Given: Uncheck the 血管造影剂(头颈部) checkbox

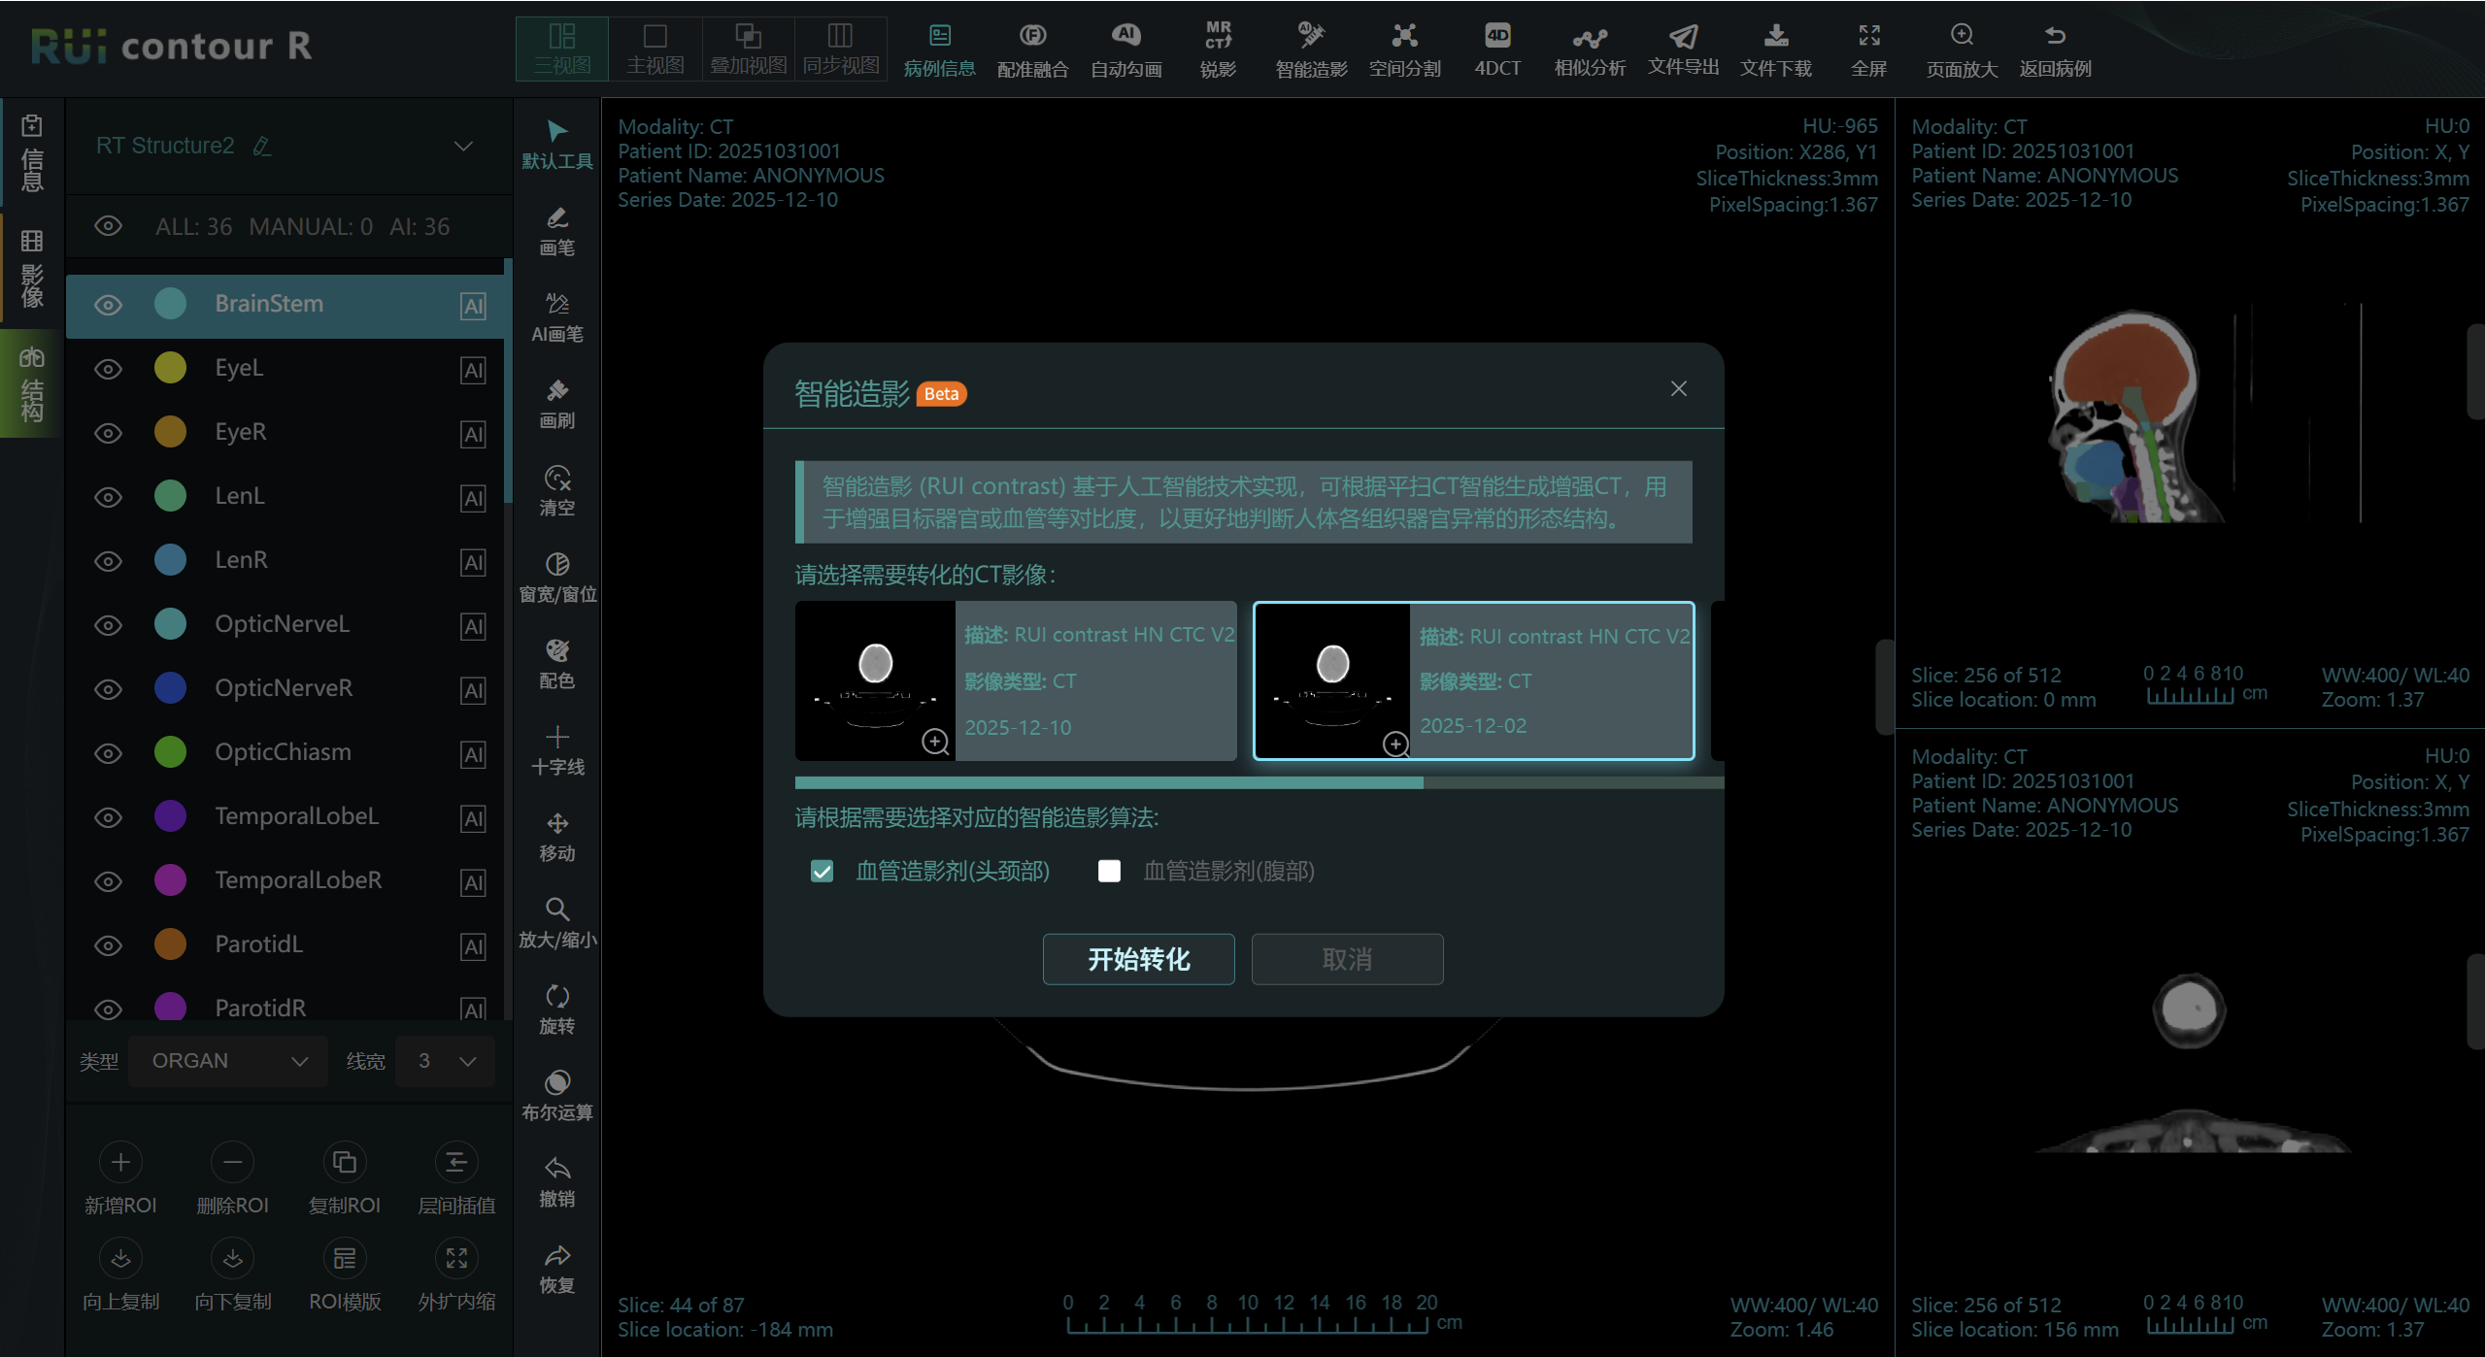Looking at the screenshot, I should pyautogui.click(x=822, y=871).
